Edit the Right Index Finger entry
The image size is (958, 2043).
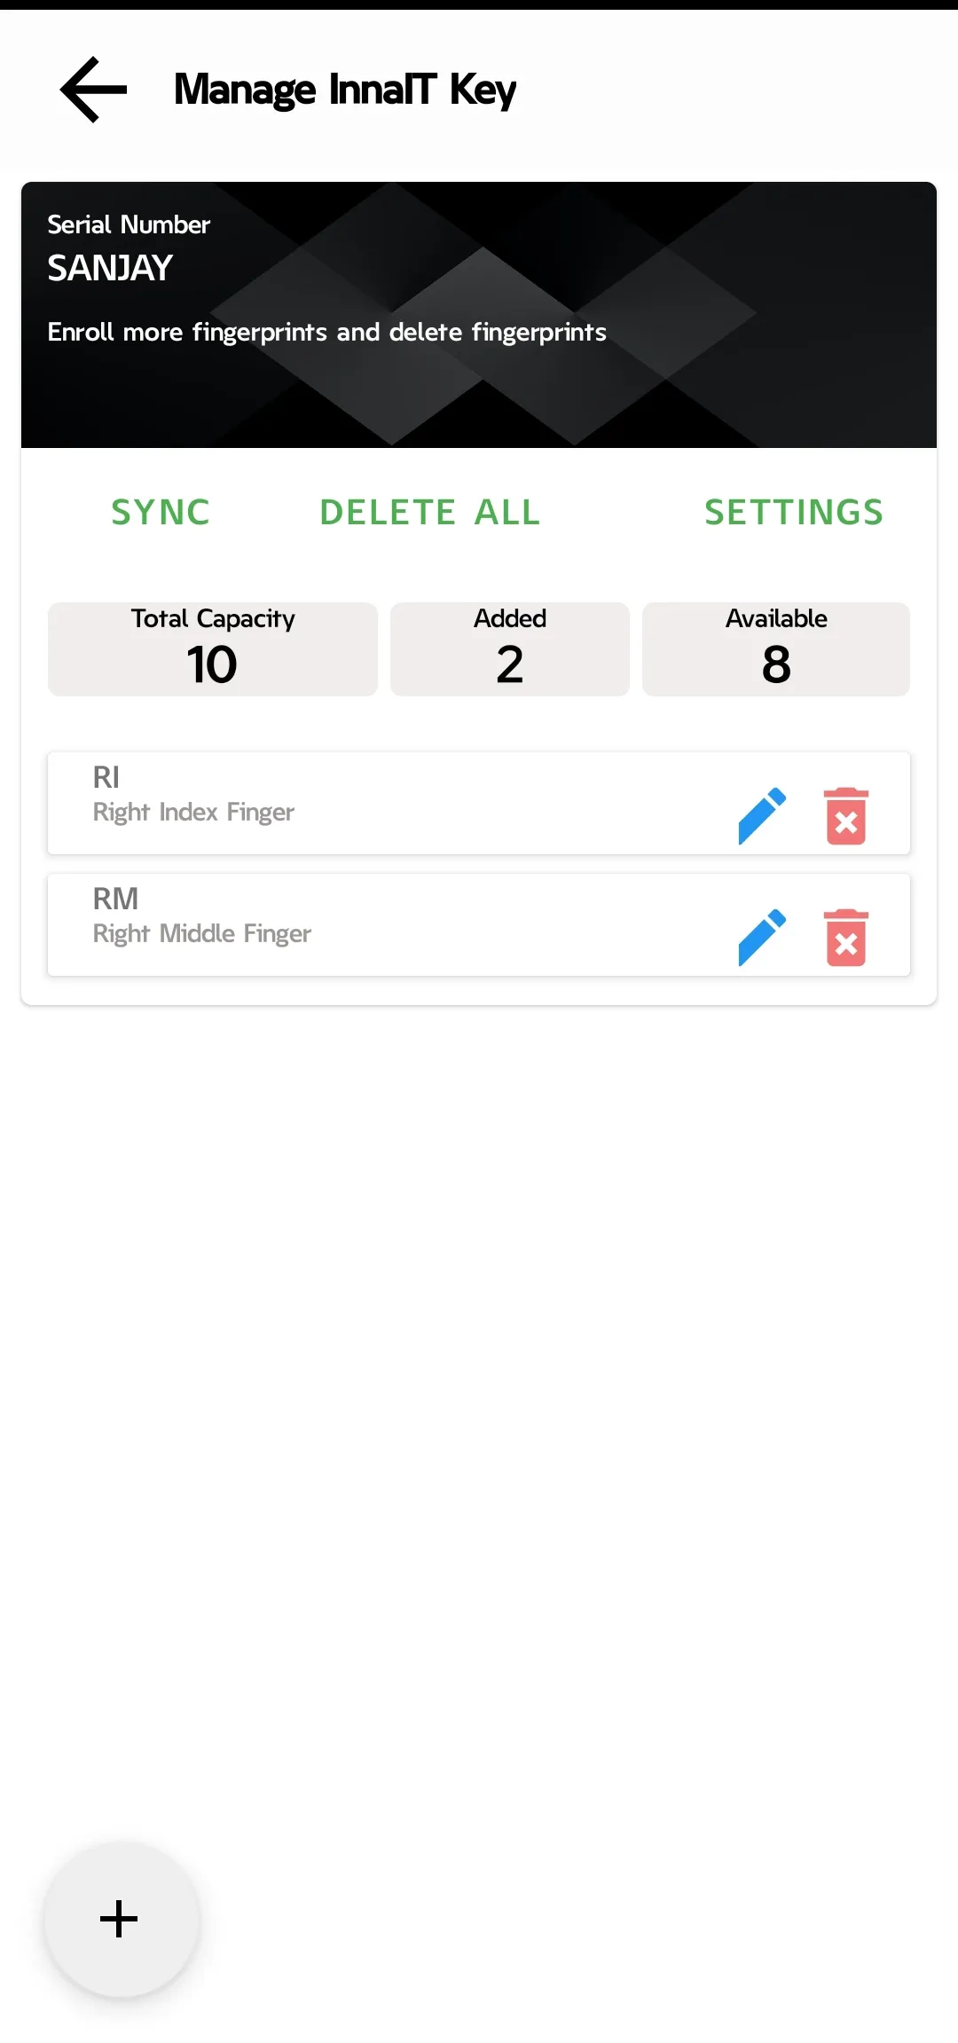(762, 815)
